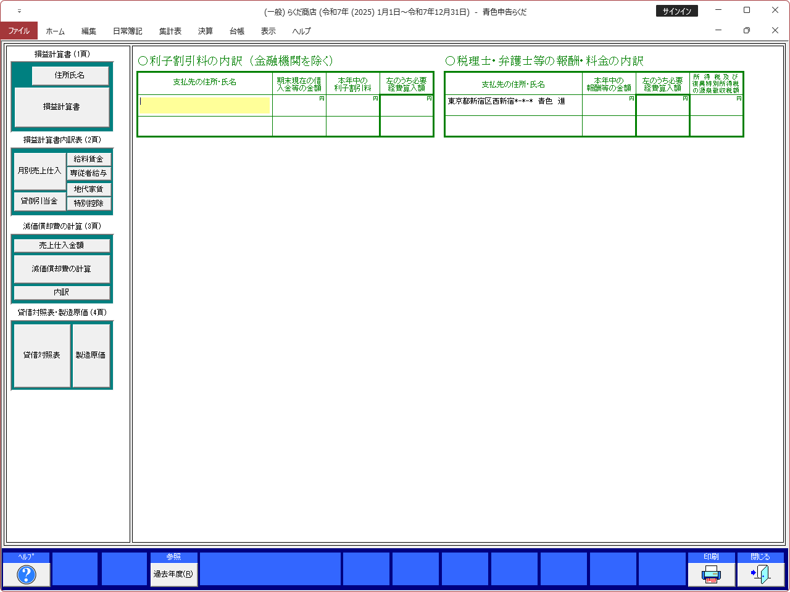Click the close door icon
The height and width of the screenshot is (592, 790).
pos(760,574)
